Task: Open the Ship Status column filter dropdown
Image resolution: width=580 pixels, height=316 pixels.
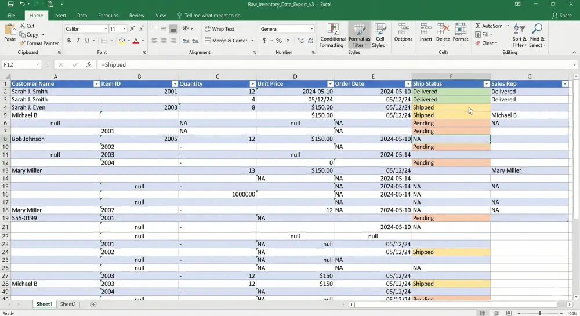Action: [x=487, y=84]
